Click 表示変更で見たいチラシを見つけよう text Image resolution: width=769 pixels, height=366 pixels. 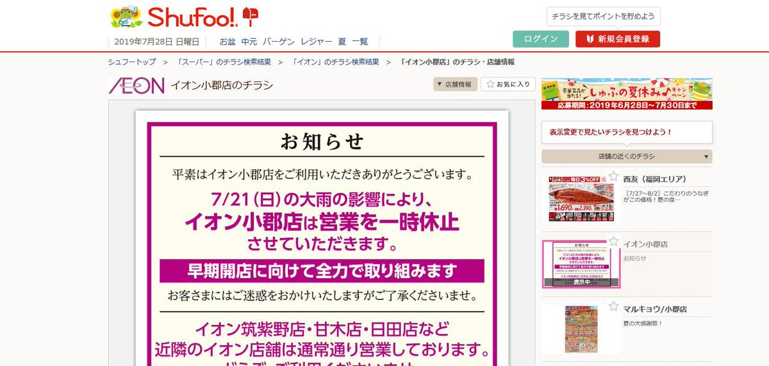(x=611, y=132)
